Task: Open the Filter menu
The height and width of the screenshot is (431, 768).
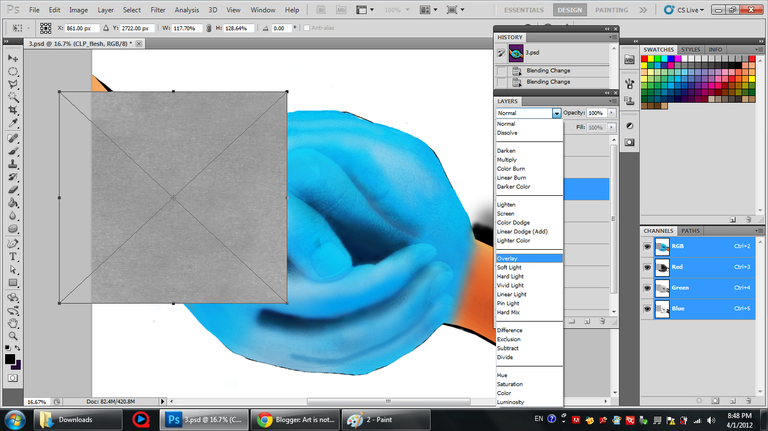Action: [158, 10]
